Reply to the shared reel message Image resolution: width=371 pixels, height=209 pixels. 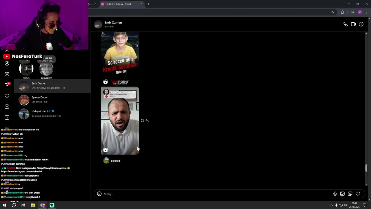(x=147, y=120)
